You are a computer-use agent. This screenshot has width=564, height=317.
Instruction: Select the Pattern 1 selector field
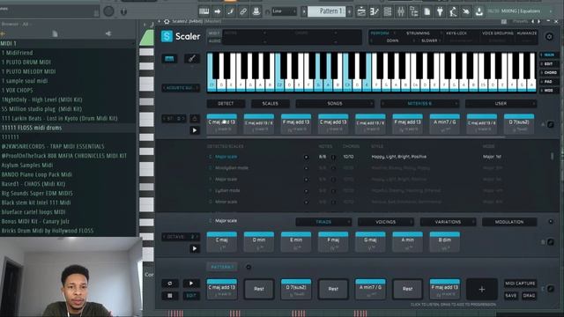tap(327, 11)
